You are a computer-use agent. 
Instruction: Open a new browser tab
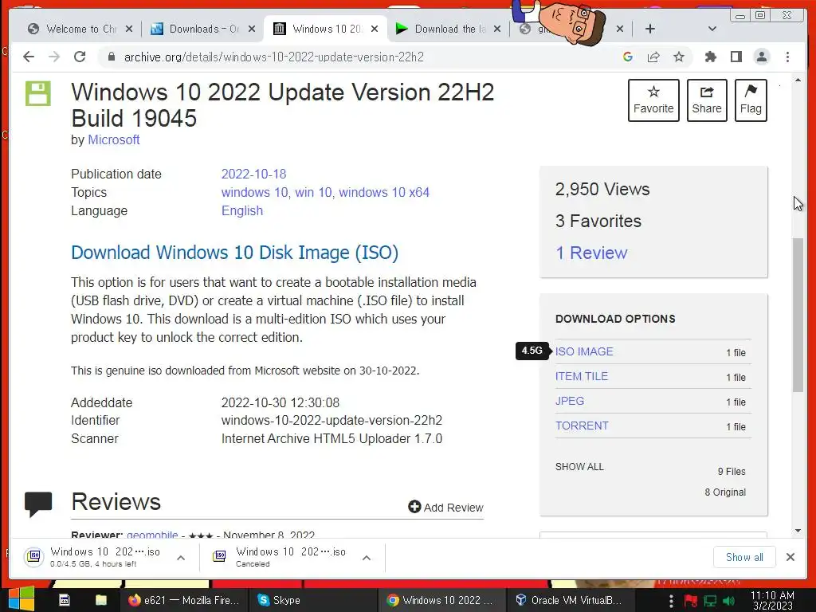pos(650,29)
